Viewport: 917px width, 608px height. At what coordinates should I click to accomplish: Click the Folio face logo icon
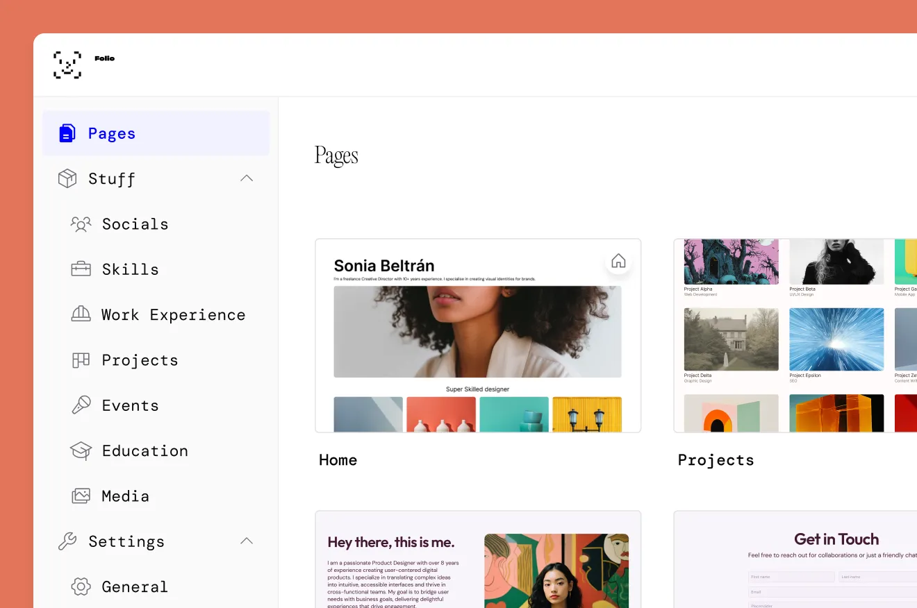[x=67, y=65]
